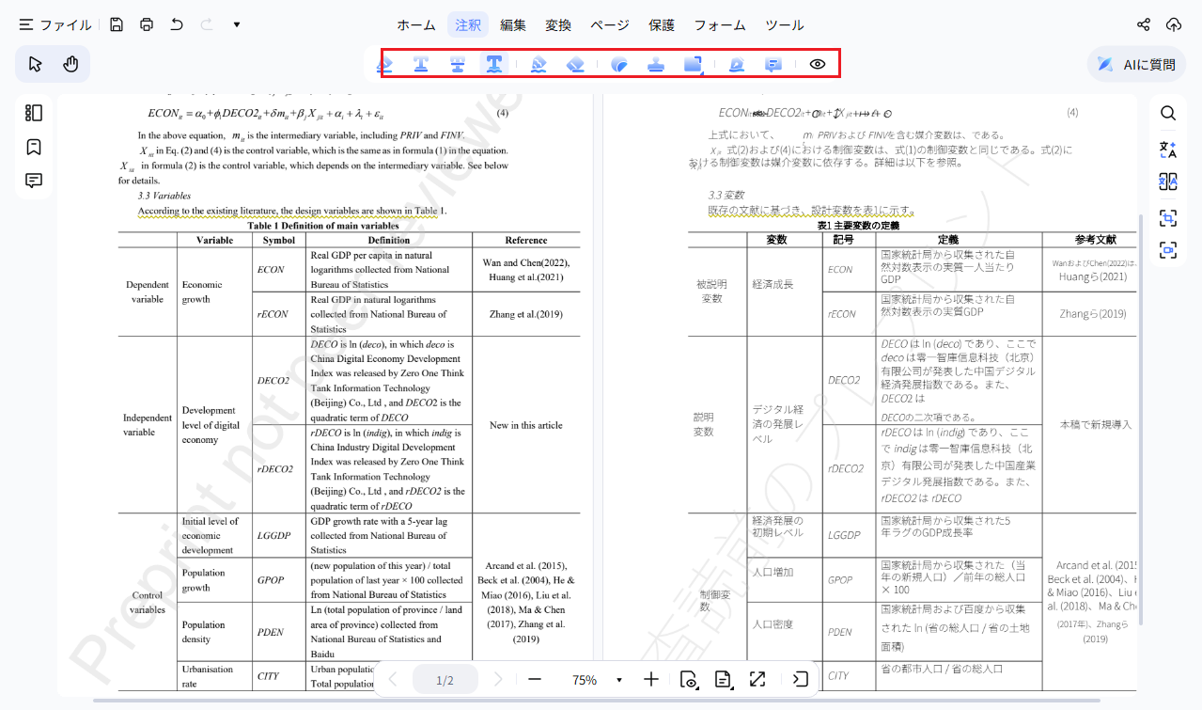Click the '表1 主要変数の定義' heading

point(858,226)
